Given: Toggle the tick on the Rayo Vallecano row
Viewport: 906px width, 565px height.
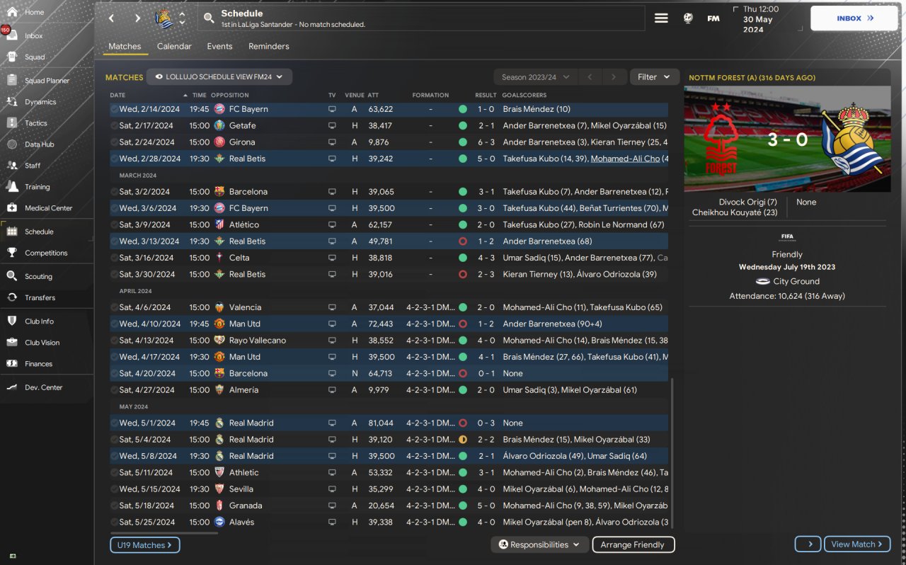Looking at the screenshot, I should [x=114, y=341].
